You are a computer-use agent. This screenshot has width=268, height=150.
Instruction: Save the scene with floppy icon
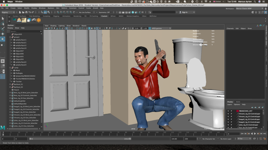pyautogui.click(x=26, y=12)
